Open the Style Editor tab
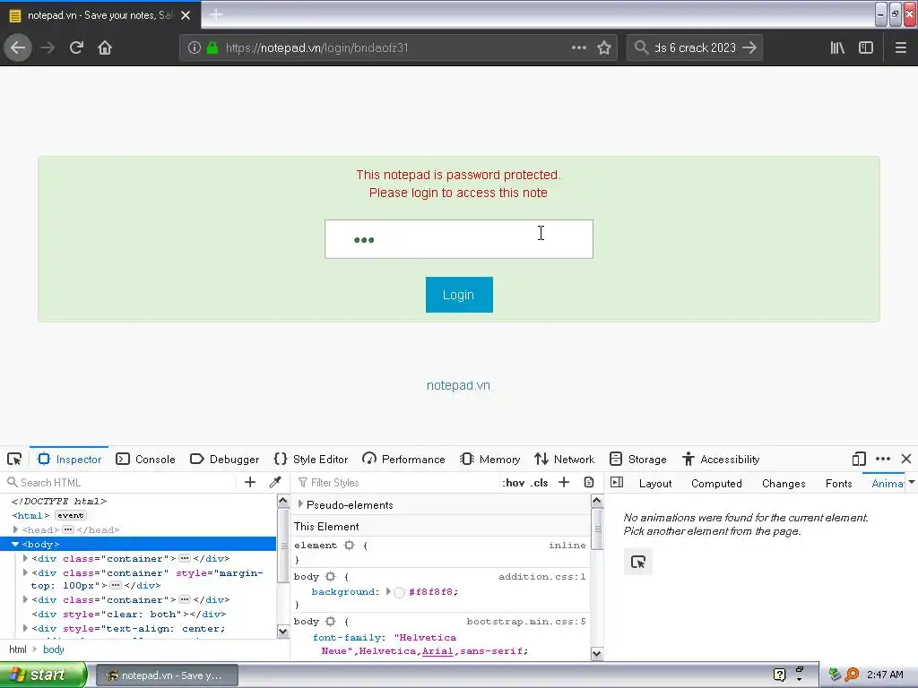 pyautogui.click(x=311, y=460)
